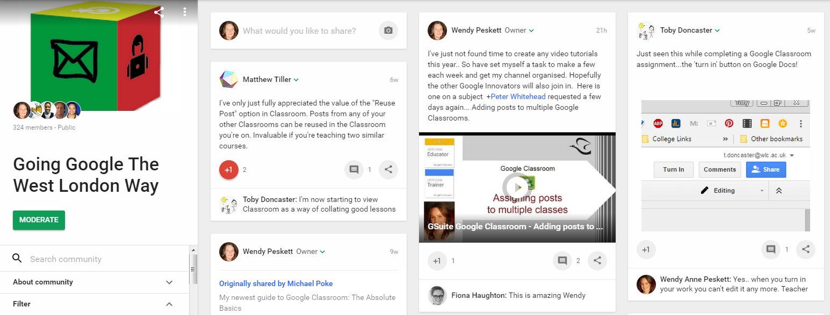Click +1 on Wendy Peskett's video post
The height and width of the screenshot is (315, 830).
tap(437, 261)
